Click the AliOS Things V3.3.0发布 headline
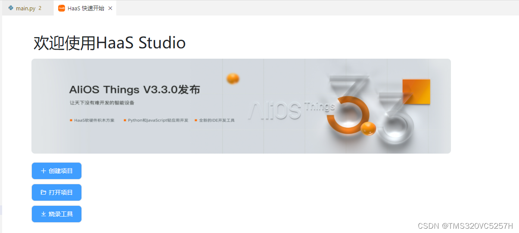 134,90
